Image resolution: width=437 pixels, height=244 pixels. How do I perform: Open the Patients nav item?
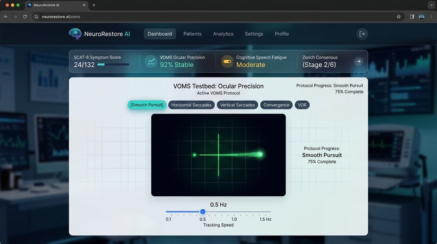click(x=192, y=34)
